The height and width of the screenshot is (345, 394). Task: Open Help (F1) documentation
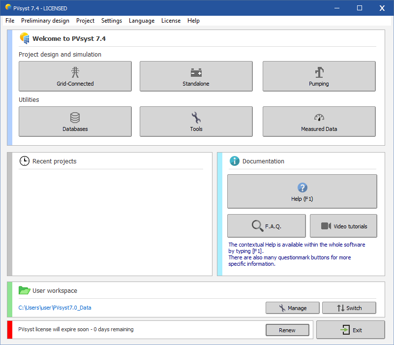[x=302, y=191]
